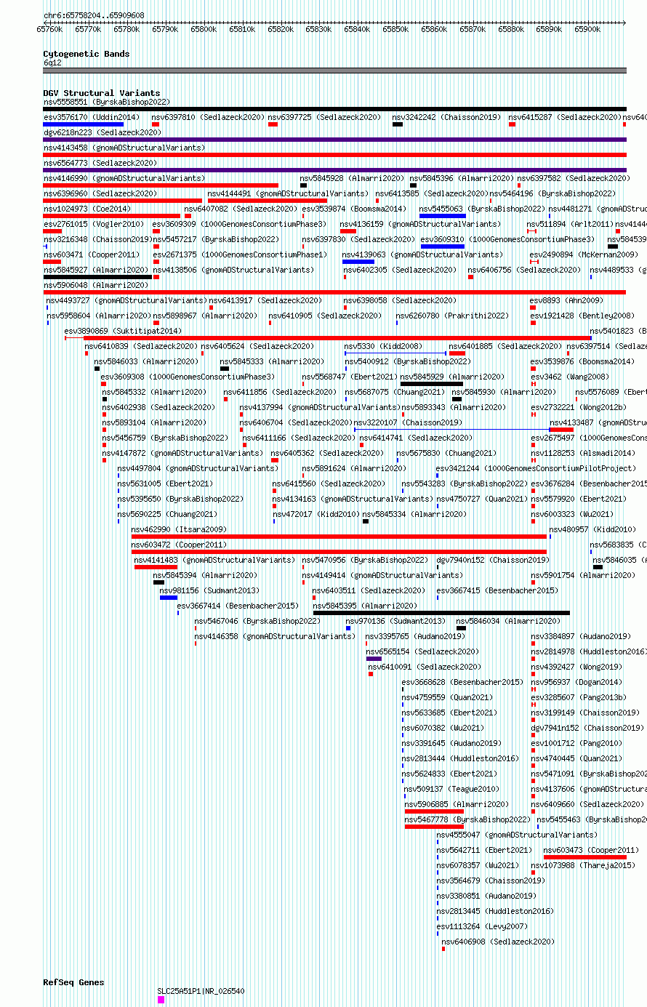Click variant label nsv956937 (Dogan2014)
The image size is (647, 1007).
(576, 682)
